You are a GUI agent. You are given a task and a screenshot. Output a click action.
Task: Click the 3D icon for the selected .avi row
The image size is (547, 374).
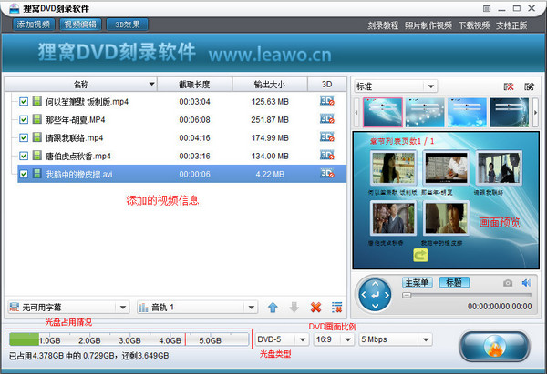pyautogui.click(x=327, y=174)
